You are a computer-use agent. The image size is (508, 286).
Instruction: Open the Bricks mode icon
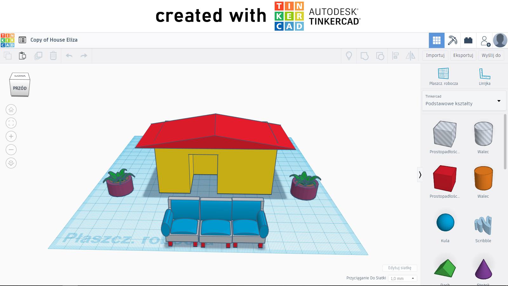468,40
